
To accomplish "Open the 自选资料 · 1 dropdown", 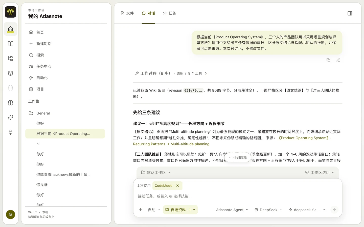I will (x=180, y=210).
